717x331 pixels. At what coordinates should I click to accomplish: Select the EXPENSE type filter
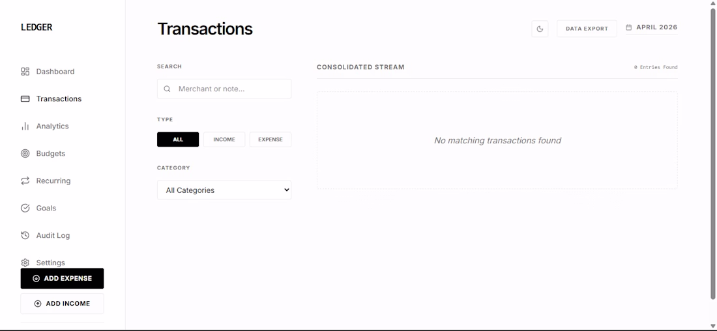(271, 139)
